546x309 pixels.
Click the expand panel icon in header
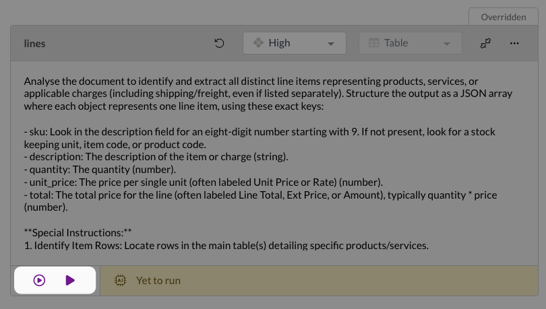tap(485, 43)
